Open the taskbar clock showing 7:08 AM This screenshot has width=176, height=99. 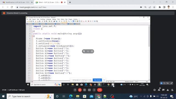[164, 96]
